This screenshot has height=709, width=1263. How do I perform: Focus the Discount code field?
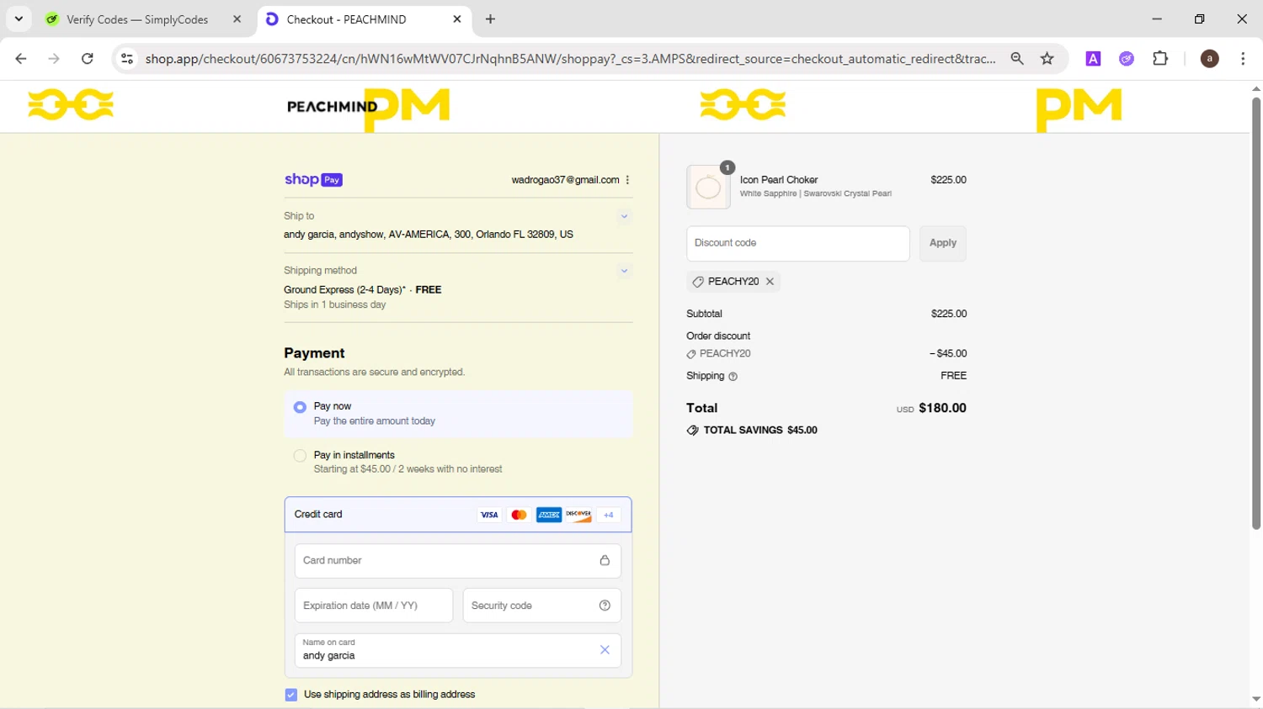(798, 243)
